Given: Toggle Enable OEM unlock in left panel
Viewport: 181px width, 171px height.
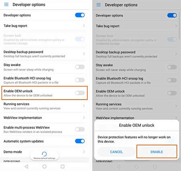Looking at the screenshot, I should (x=80, y=93).
